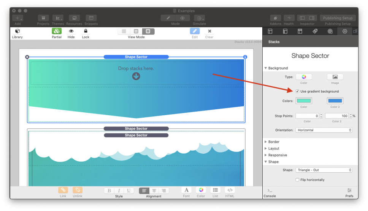Click the Edit pencil button
Image resolution: width=368 pixels, height=211 pixels.
click(195, 31)
